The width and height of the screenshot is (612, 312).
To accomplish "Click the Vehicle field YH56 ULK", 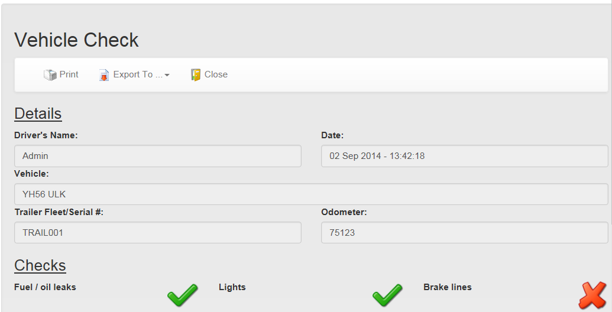I will [x=311, y=194].
